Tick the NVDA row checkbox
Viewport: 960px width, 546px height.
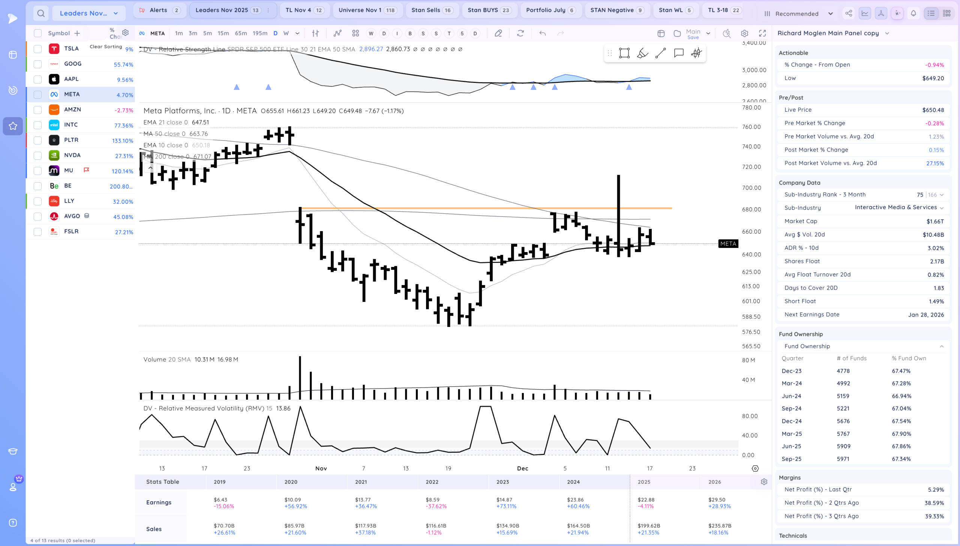(37, 156)
